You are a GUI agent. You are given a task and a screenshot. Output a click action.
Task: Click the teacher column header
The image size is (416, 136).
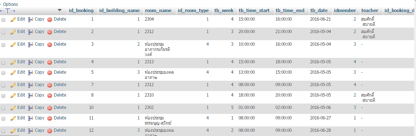tap(369, 11)
